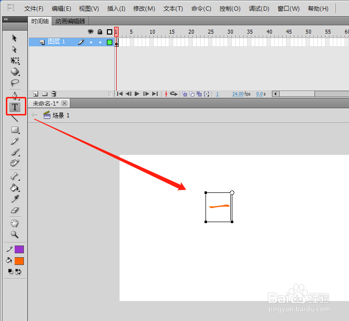Click the swap colors icon
Screen dimensions: 349x321
[18, 271]
